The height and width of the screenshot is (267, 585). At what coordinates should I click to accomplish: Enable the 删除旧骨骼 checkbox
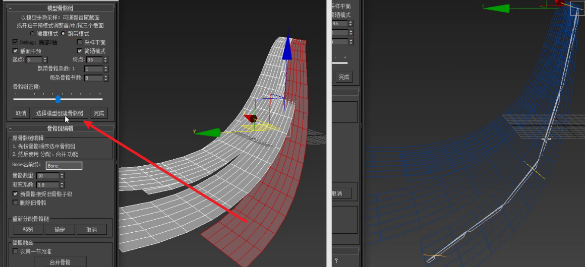15,203
